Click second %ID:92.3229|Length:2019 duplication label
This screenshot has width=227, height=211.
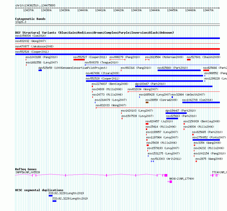pyautogui.click(x=70, y=199)
